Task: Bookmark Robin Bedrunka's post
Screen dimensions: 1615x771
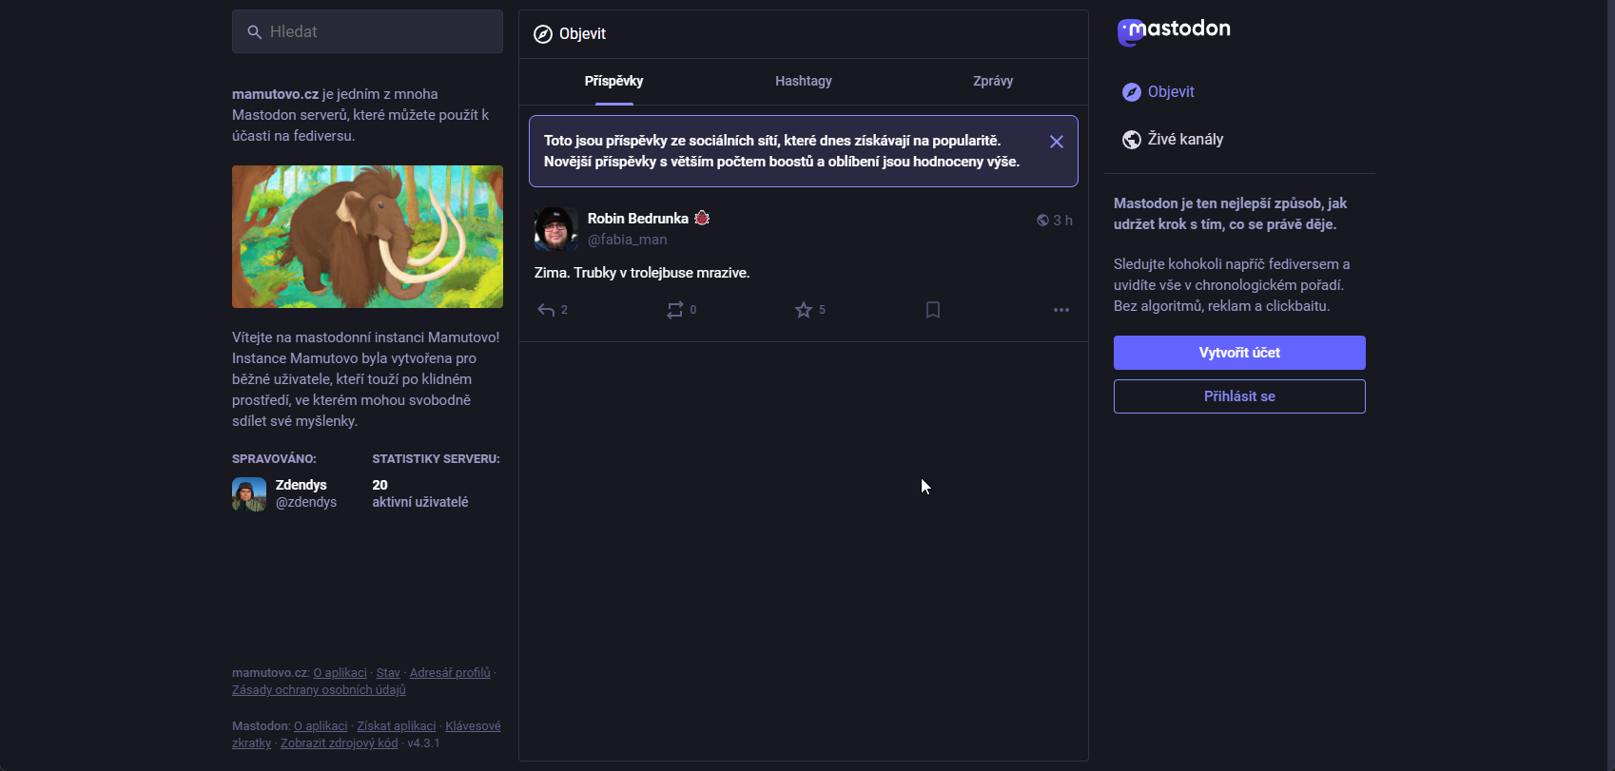Action: pyautogui.click(x=933, y=310)
